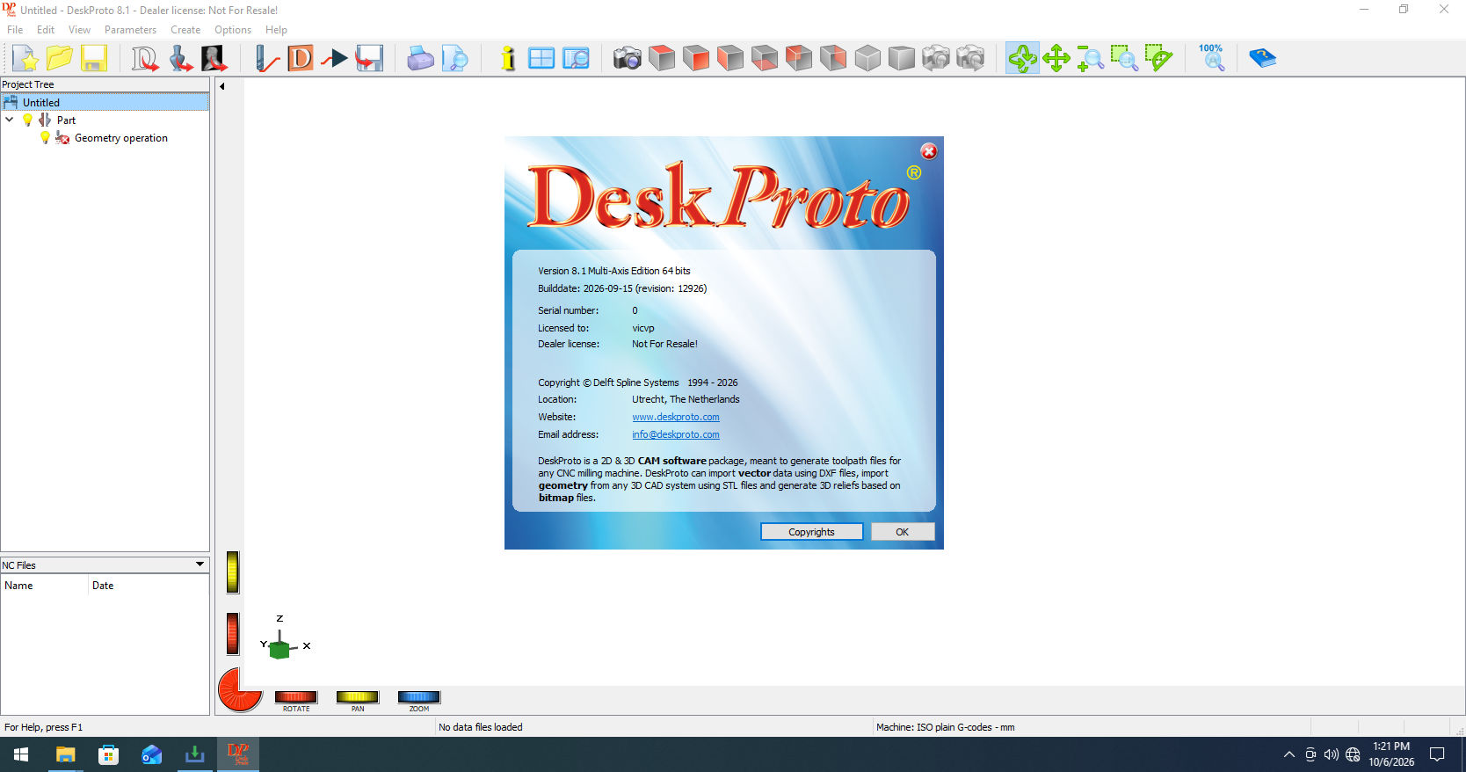
Task: Show geometry information with yellow i icon
Action: coord(507,59)
